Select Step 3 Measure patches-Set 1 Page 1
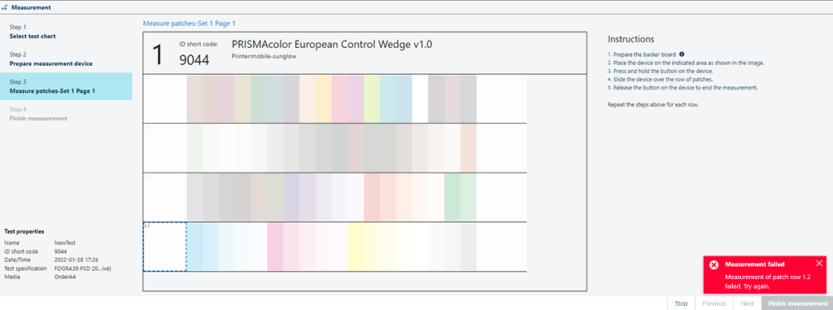833x310 pixels. click(66, 86)
